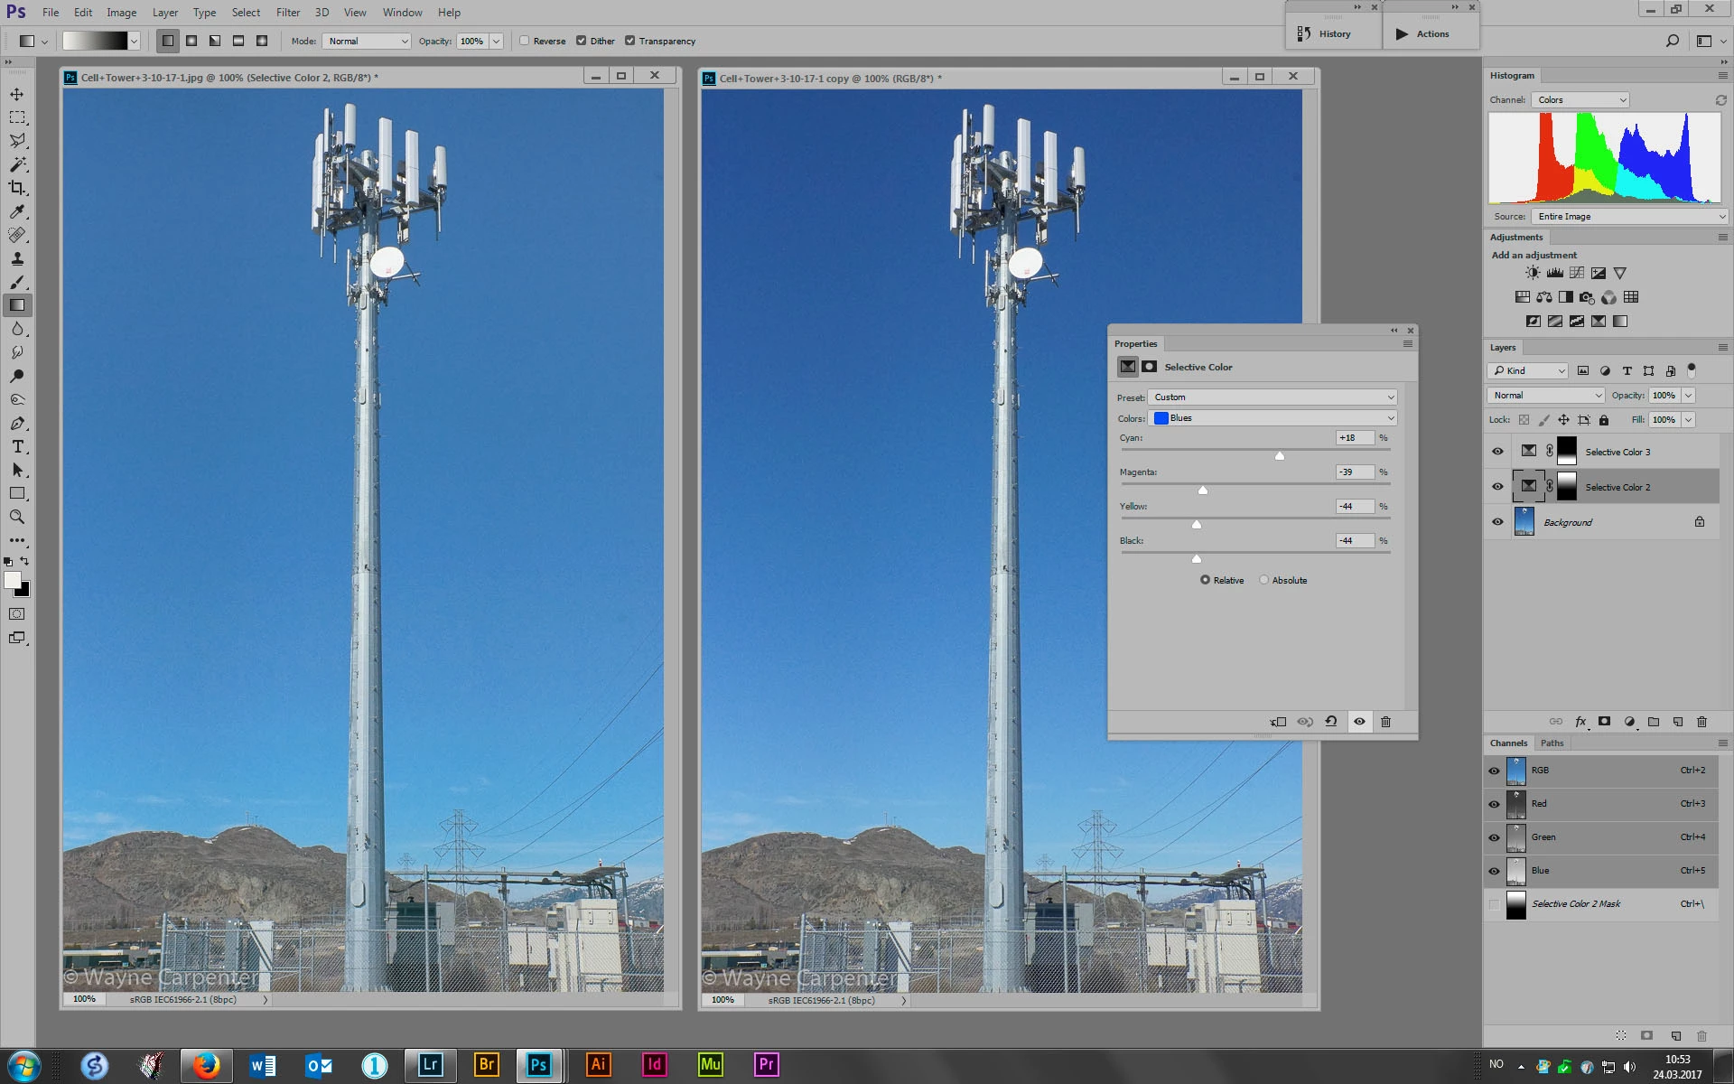Hide the Selective Color 3 layer
This screenshot has height=1084, width=1734.
[1497, 452]
